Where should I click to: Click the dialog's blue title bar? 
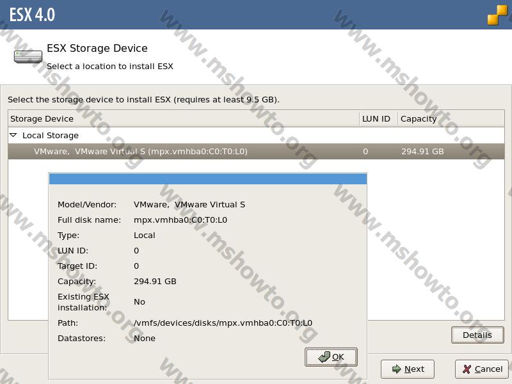tap(208, 179)
